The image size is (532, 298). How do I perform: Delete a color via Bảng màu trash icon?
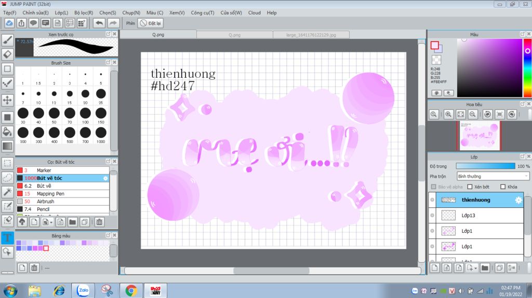pyautogui.click(x=34, y=268)
